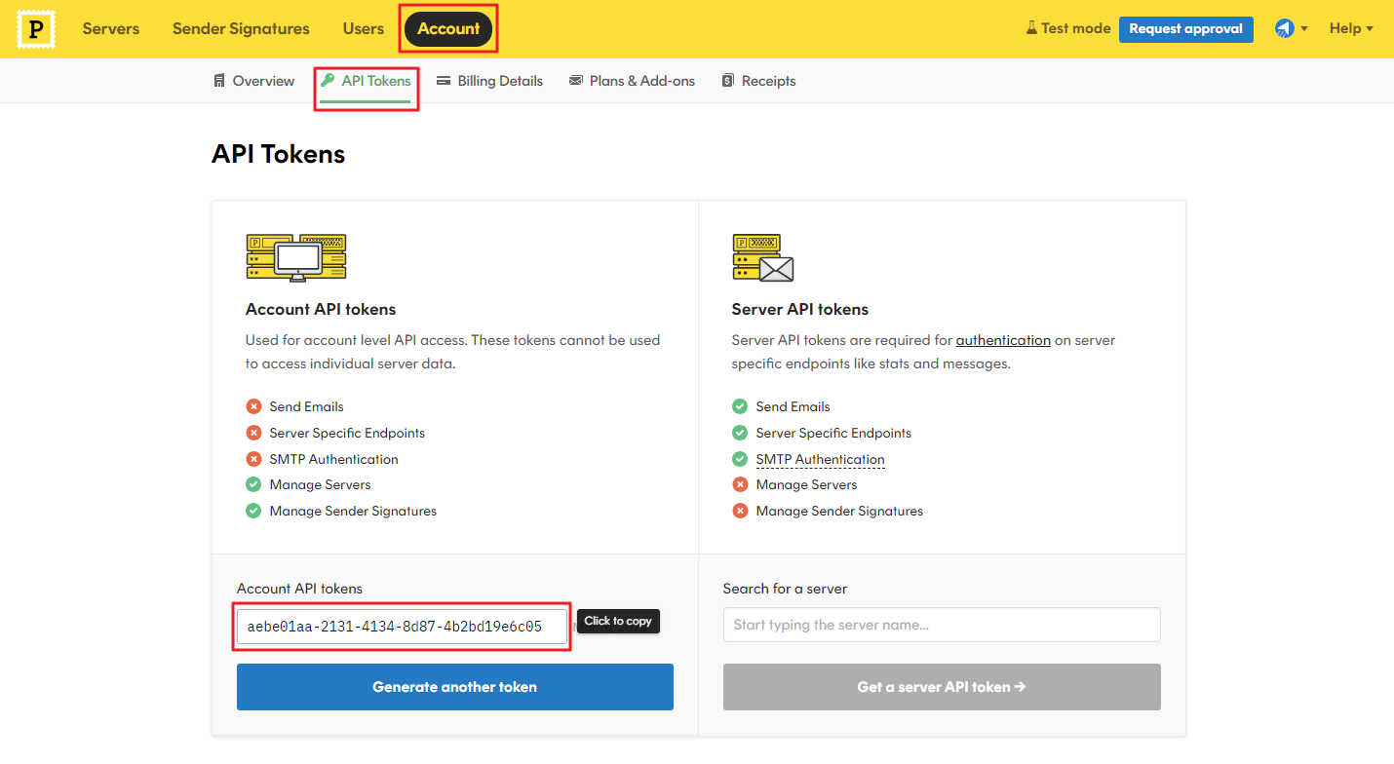The image size is (1394, 764).
Task: Click the Account column Manage Servers check icon
Action: [253, 484]
